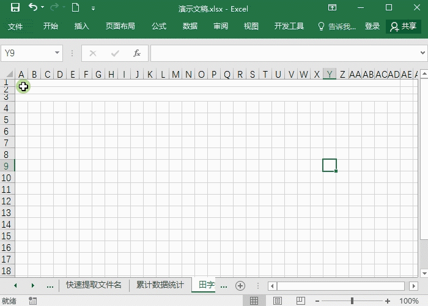The image size is (428, 306).
Task: Click the Enter checkmark icon in formula bar
Action: (115, 53)
